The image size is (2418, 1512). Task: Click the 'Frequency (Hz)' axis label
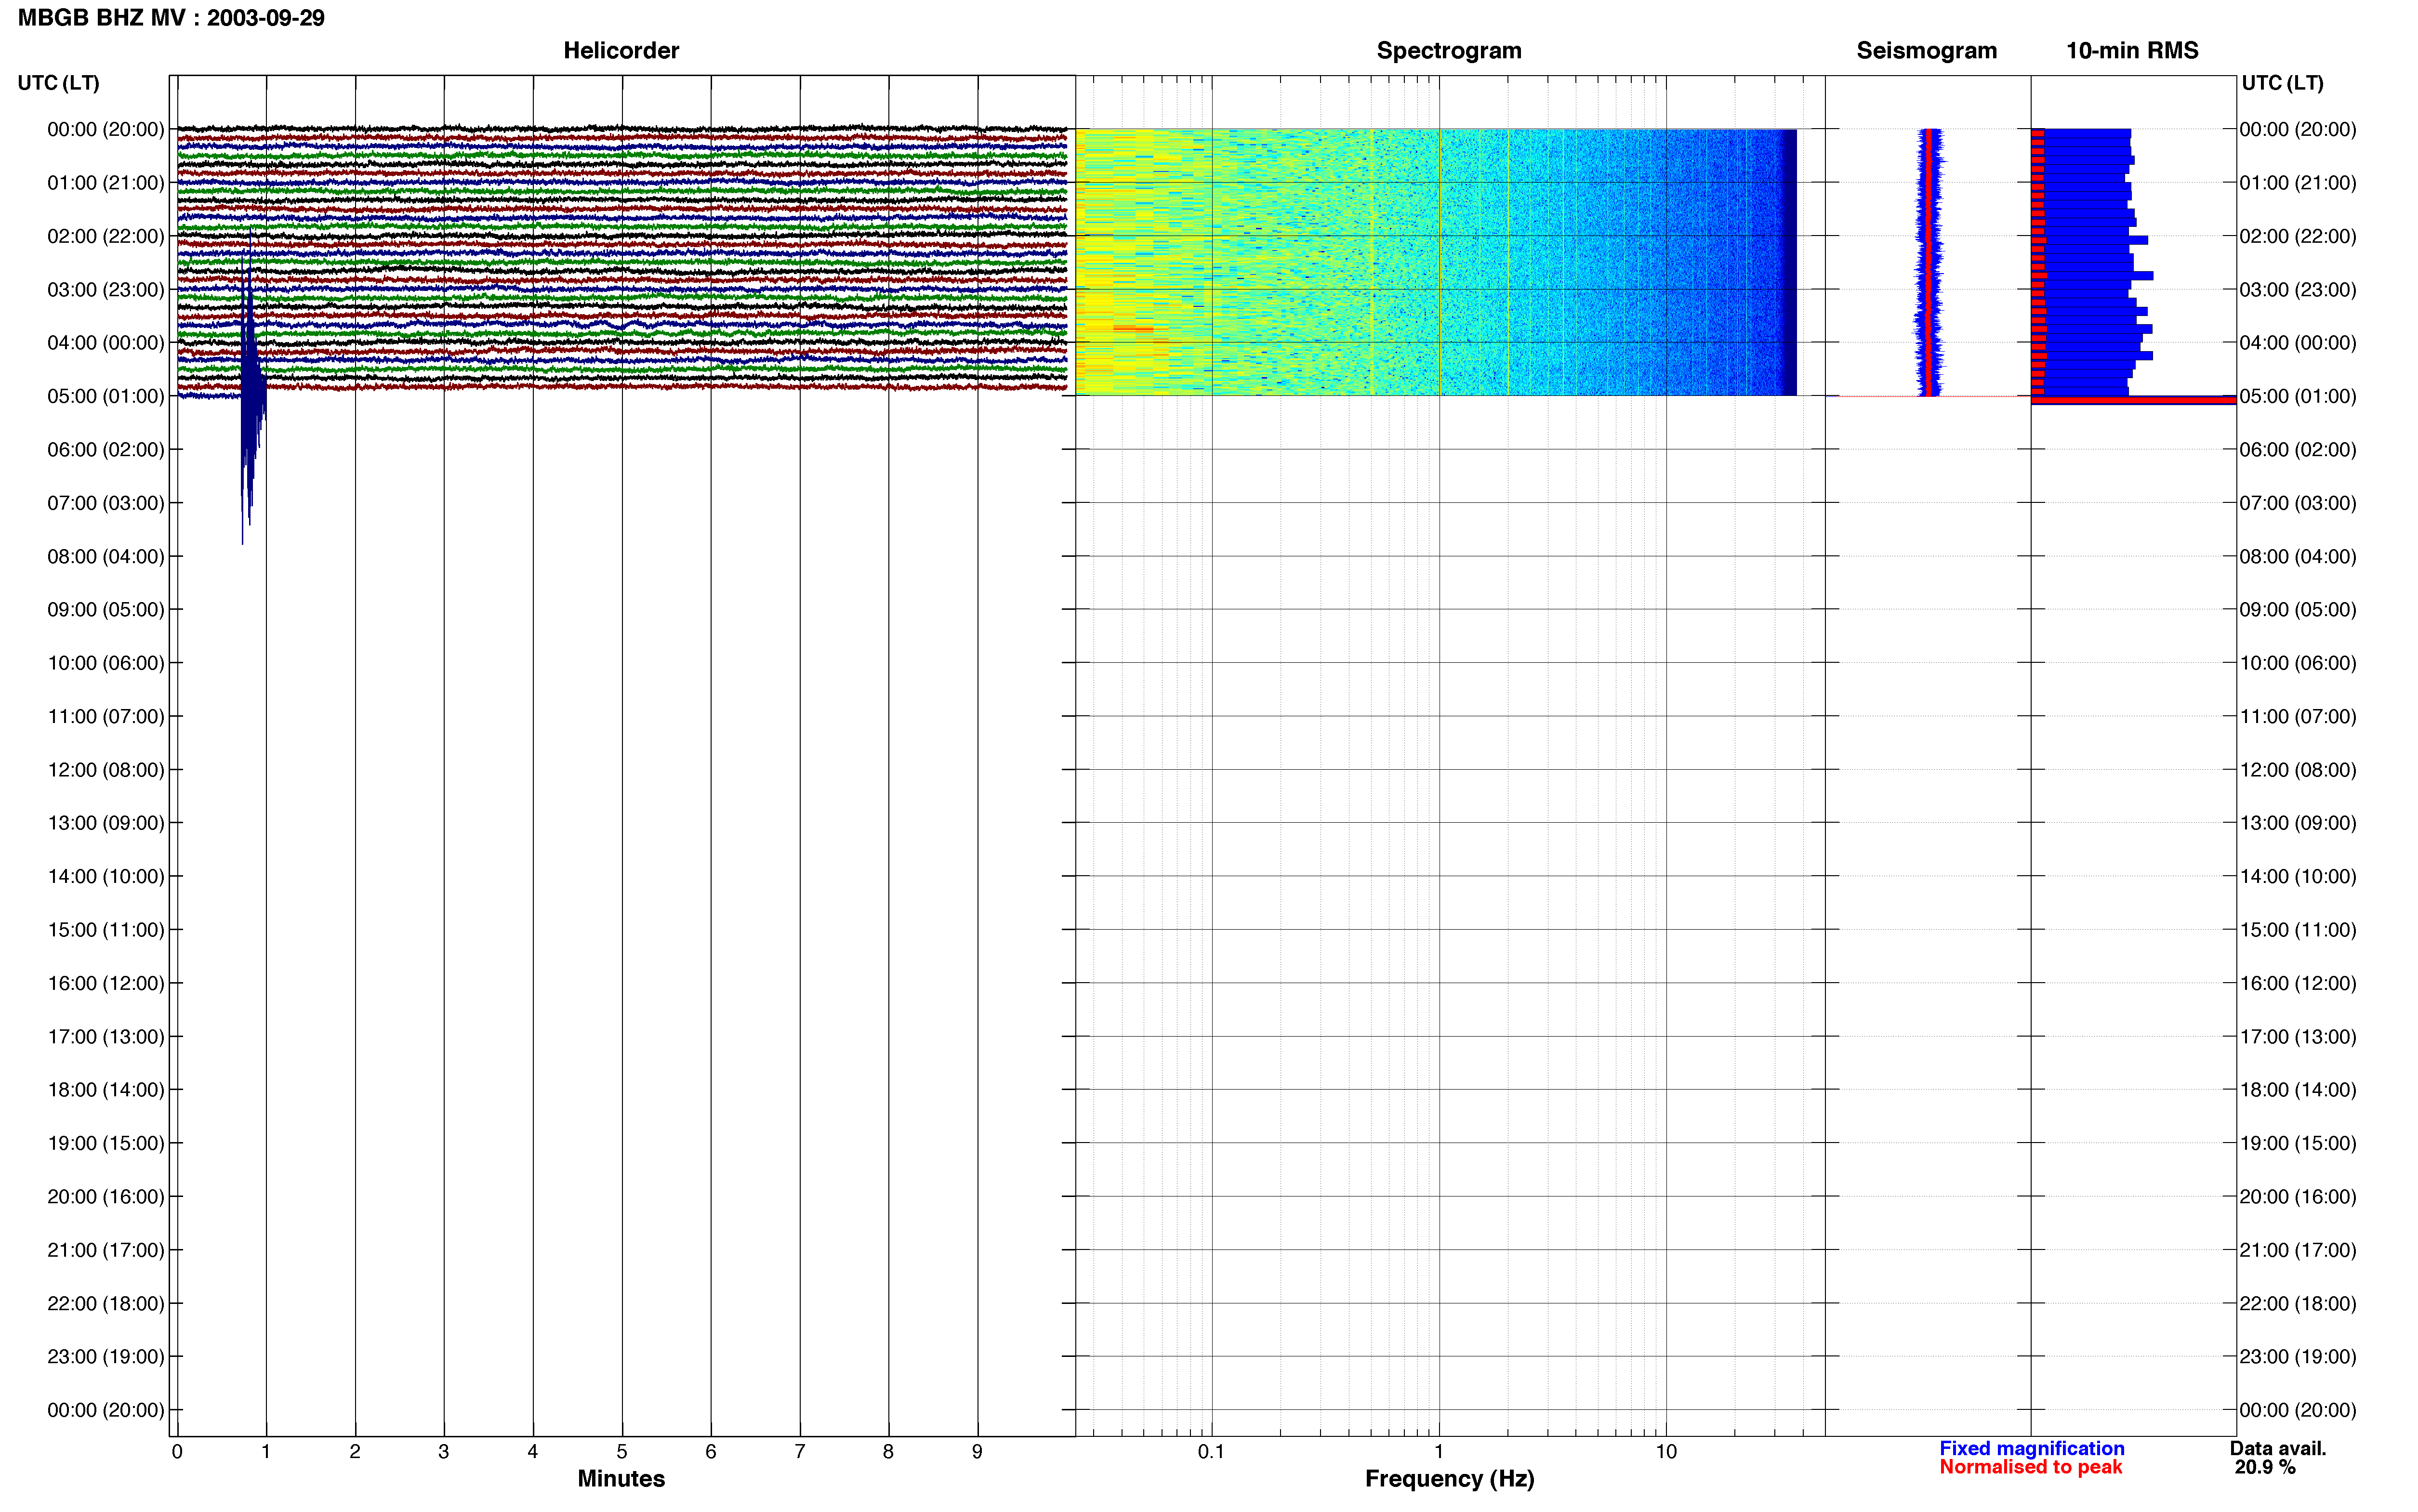coord(1449,1478)
